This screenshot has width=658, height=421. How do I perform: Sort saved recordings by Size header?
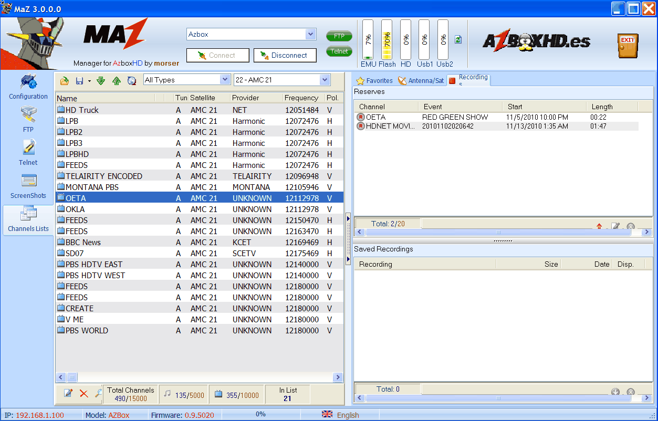coord(528,264)
